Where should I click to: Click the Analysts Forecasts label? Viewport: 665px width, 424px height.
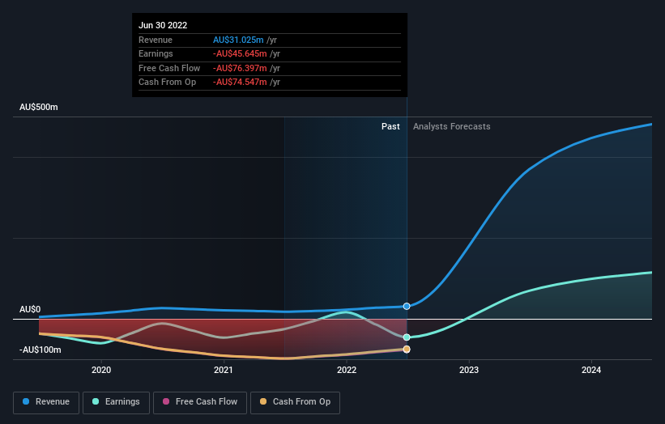(452, 127)
